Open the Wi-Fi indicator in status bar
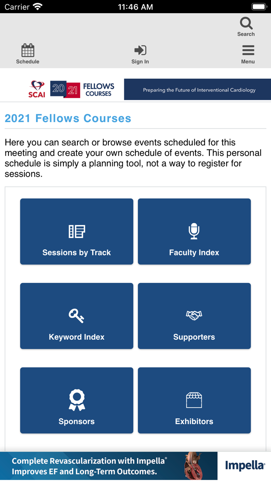271x482 pixels. pos(37,6)
